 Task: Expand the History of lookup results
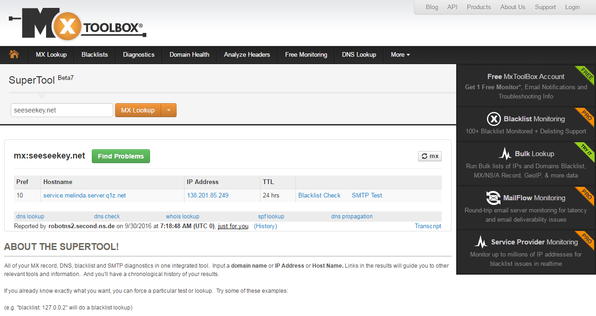[x=265, y=226]
